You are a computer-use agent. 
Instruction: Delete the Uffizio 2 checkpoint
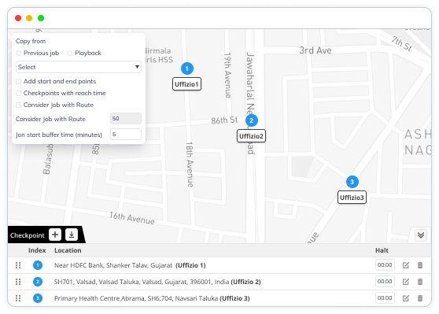pyautogui.click(x=420, y=282)
